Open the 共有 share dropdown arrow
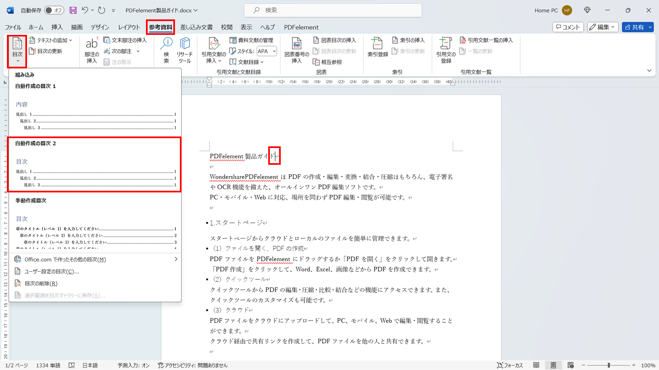 coord(650,27)
